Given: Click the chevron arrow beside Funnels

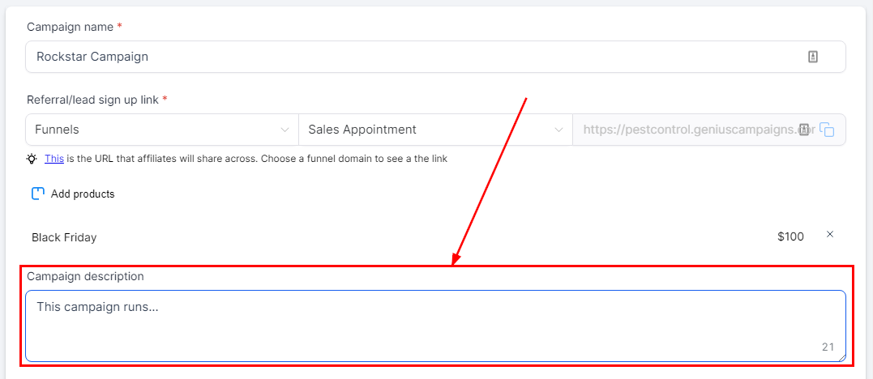Looking at the screenshot, I should click(x=285, y=130).
